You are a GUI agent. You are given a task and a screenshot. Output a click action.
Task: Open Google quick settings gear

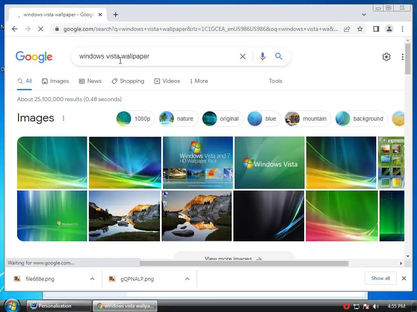(x=386, y=56)
